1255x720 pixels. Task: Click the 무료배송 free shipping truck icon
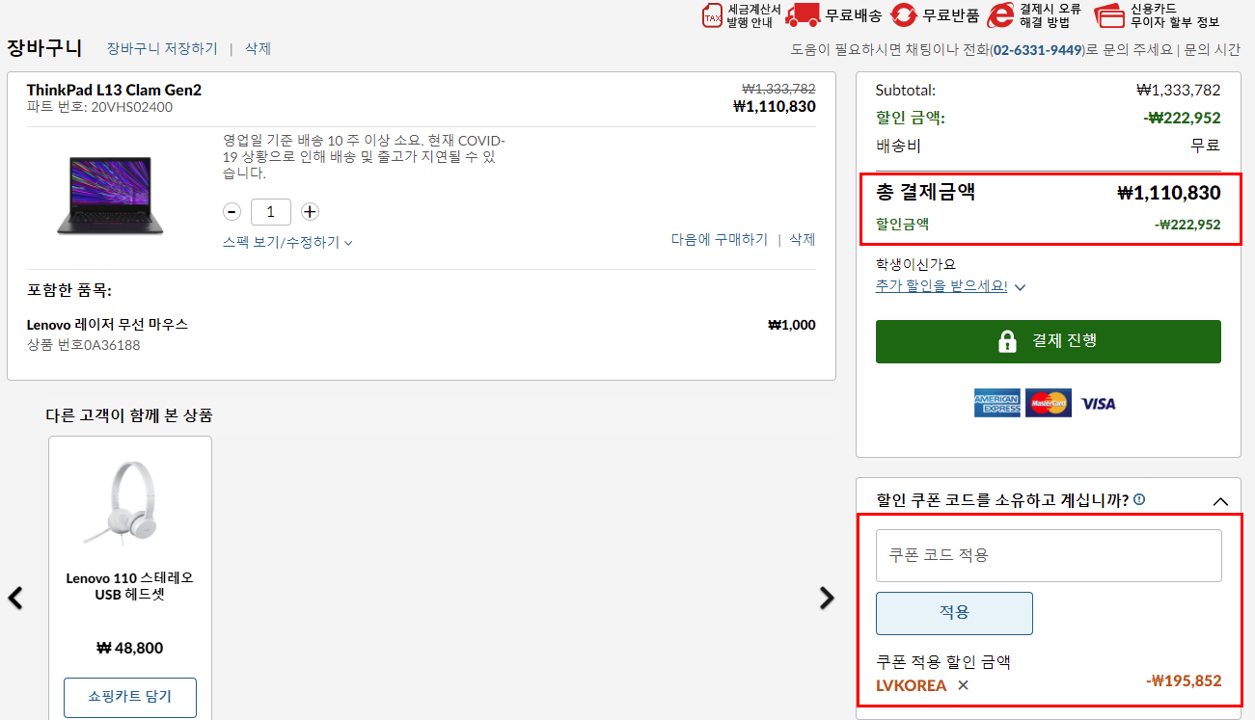click(803, 15)
